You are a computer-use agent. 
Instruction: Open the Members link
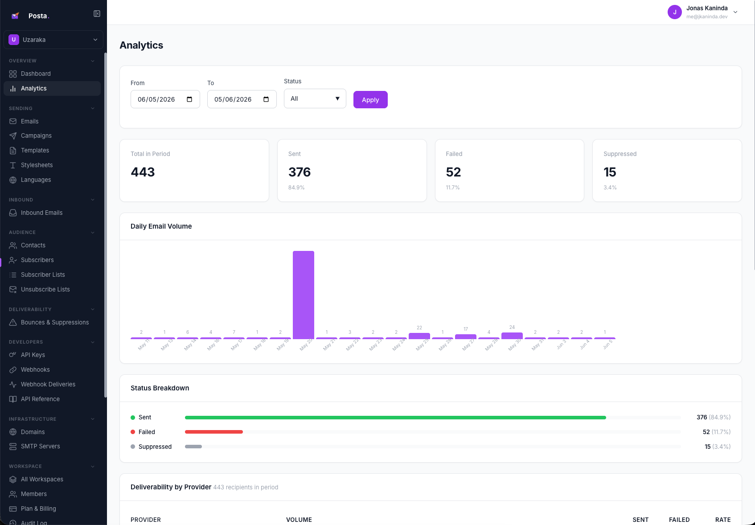(52, 494)
